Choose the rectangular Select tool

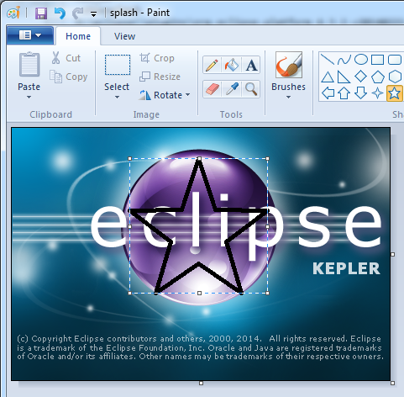(118, 65)
